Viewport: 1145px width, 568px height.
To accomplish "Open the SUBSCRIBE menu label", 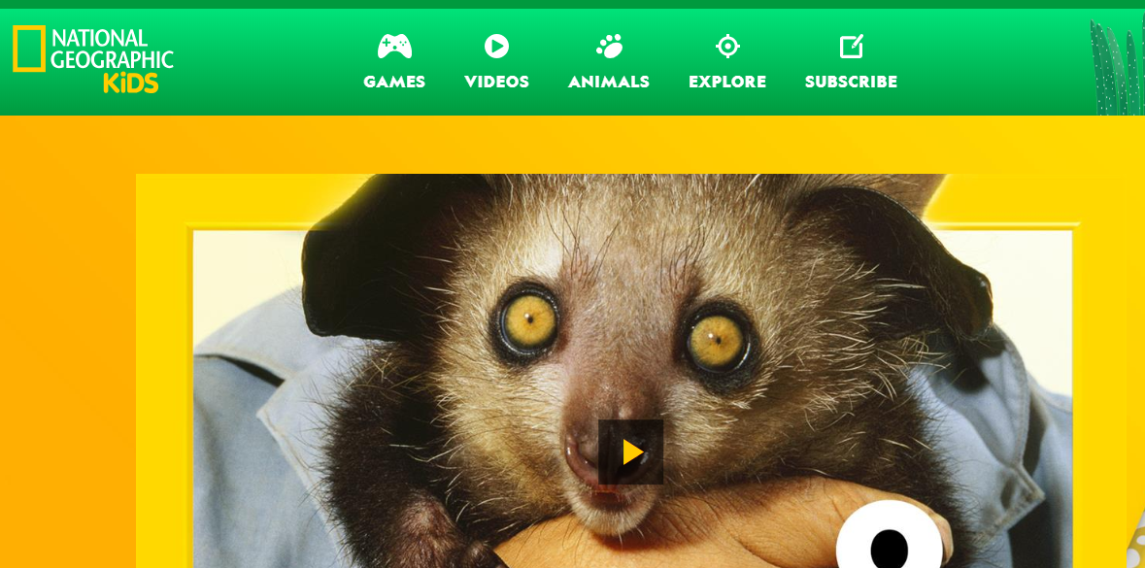I will pos(852,82).
